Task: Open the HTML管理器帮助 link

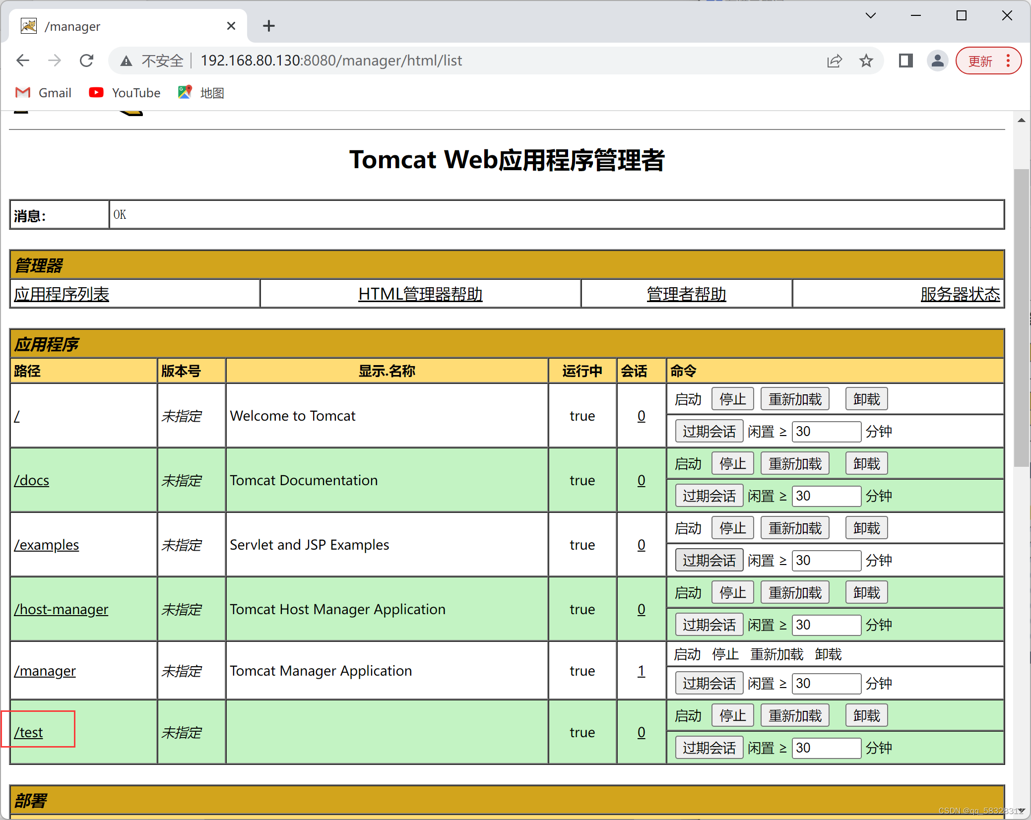Action: pyautogui.click(x=420, y=294)
